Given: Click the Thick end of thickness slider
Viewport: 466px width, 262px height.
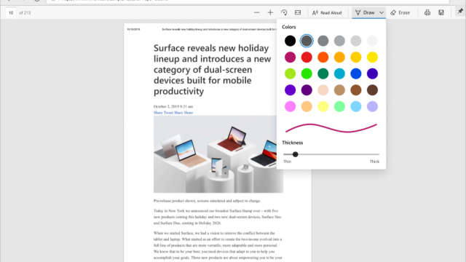Looking at the screenshot, I should click(x=374, y=162).
